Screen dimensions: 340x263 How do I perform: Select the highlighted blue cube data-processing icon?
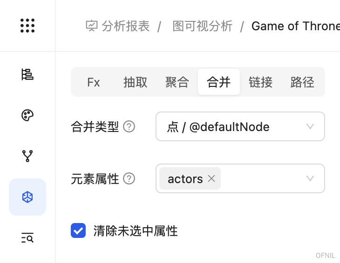coord(27,197)
